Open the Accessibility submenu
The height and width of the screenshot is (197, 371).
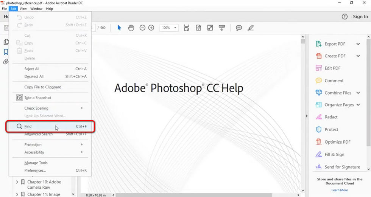point(50,152)
